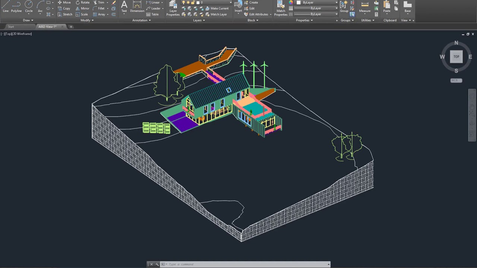Click the Hatch tool icon

click(48, 14)
